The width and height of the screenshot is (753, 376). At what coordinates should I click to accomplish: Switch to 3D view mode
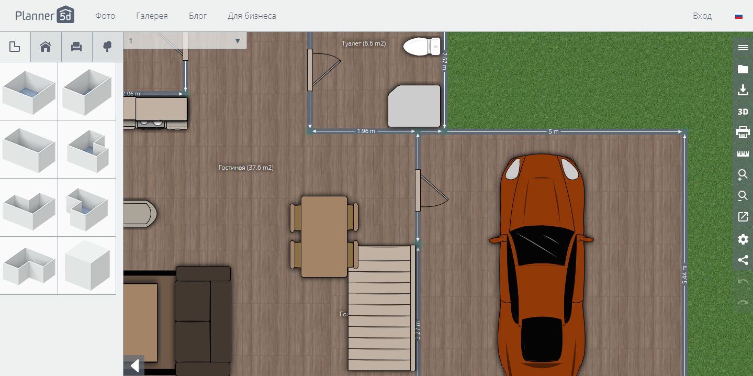[743, 111]
